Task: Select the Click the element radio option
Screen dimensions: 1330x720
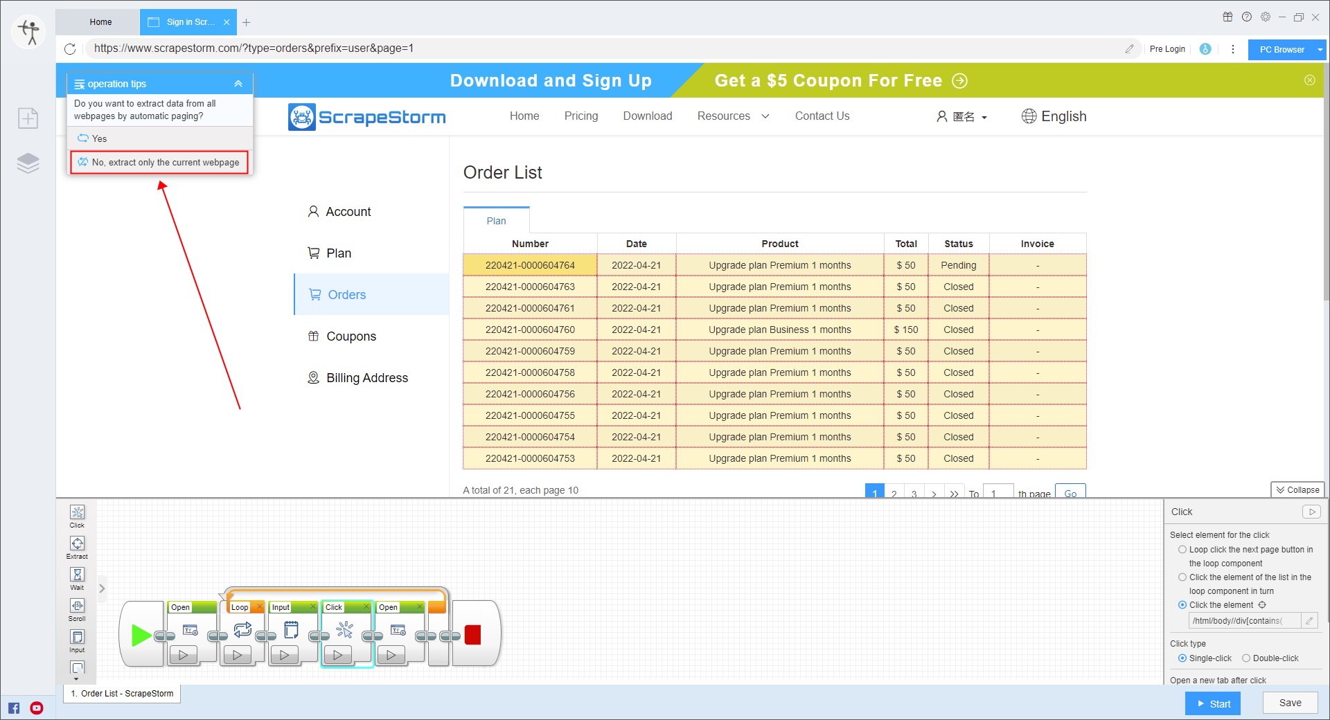Action: (x=1182, y=605)
